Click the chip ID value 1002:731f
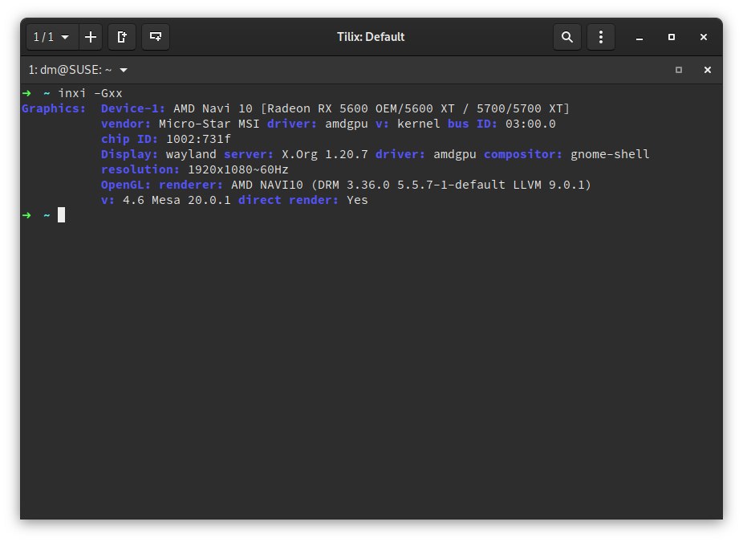743x542 pixels. tap(198, 139)
